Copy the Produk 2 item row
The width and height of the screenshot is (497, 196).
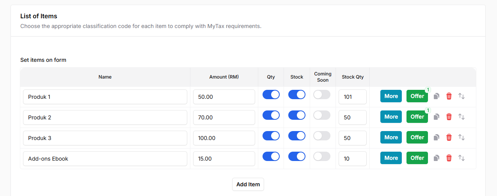pos(437,117)
